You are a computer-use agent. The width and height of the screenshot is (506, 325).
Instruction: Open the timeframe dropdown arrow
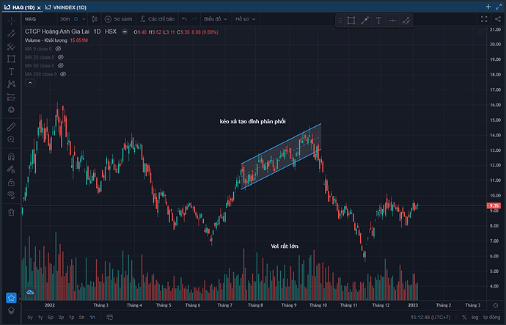(x=84, y=19)
